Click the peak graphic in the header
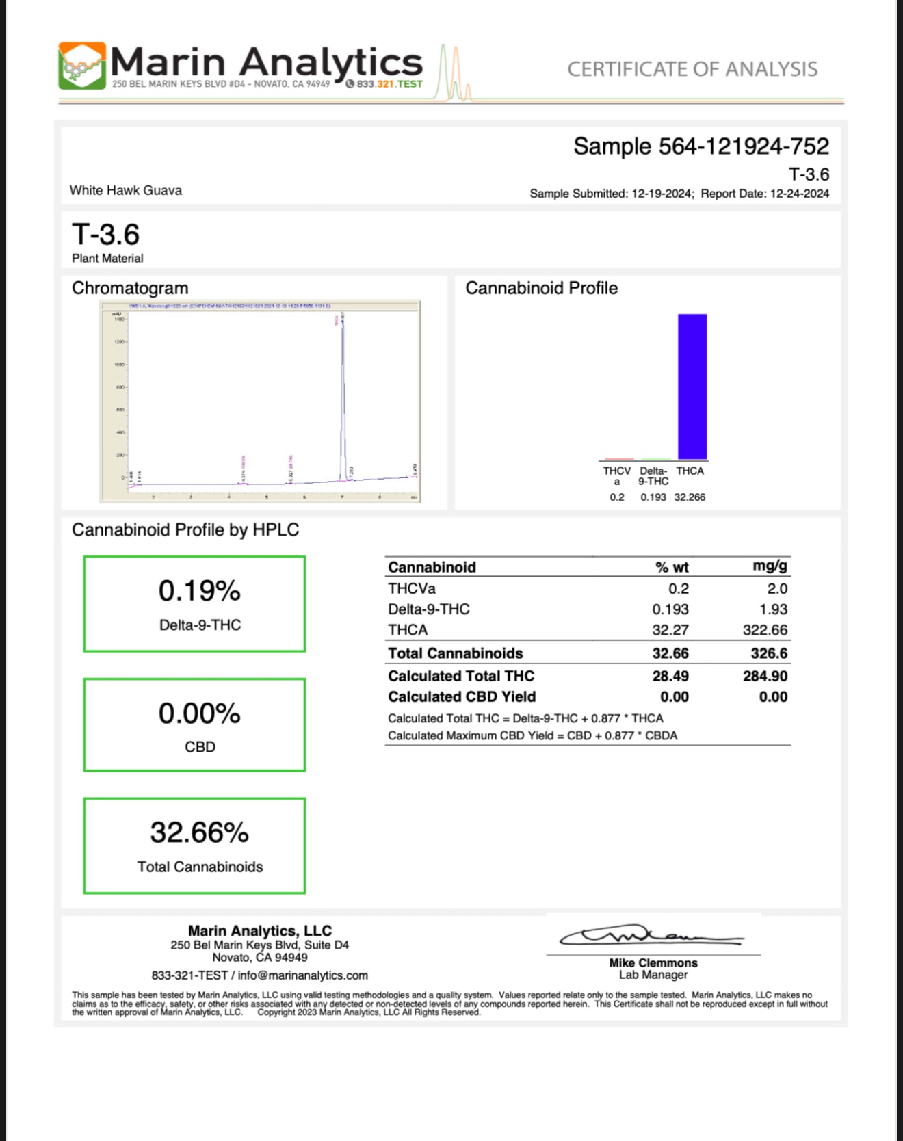This screenshot has height=1141, width=903. (455, 75)
